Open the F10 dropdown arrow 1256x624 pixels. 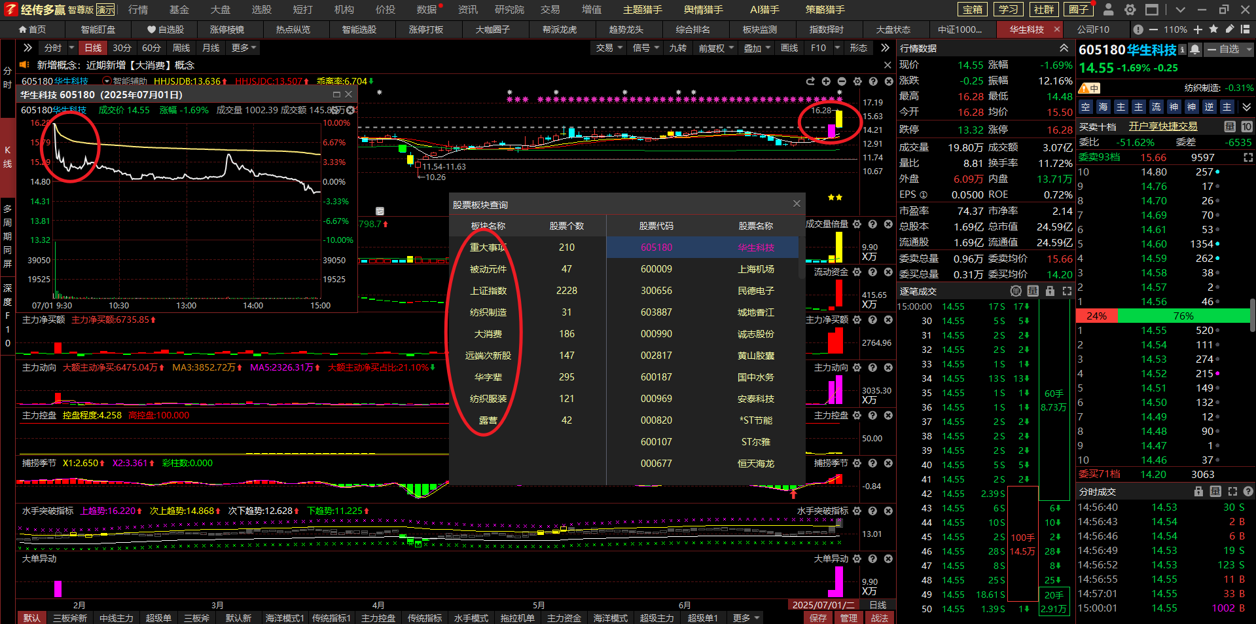836,48
